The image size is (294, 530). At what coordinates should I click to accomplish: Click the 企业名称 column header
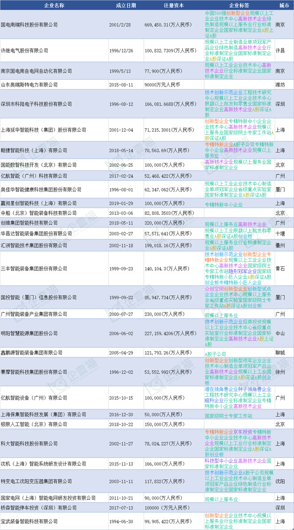tap(54, 5)
